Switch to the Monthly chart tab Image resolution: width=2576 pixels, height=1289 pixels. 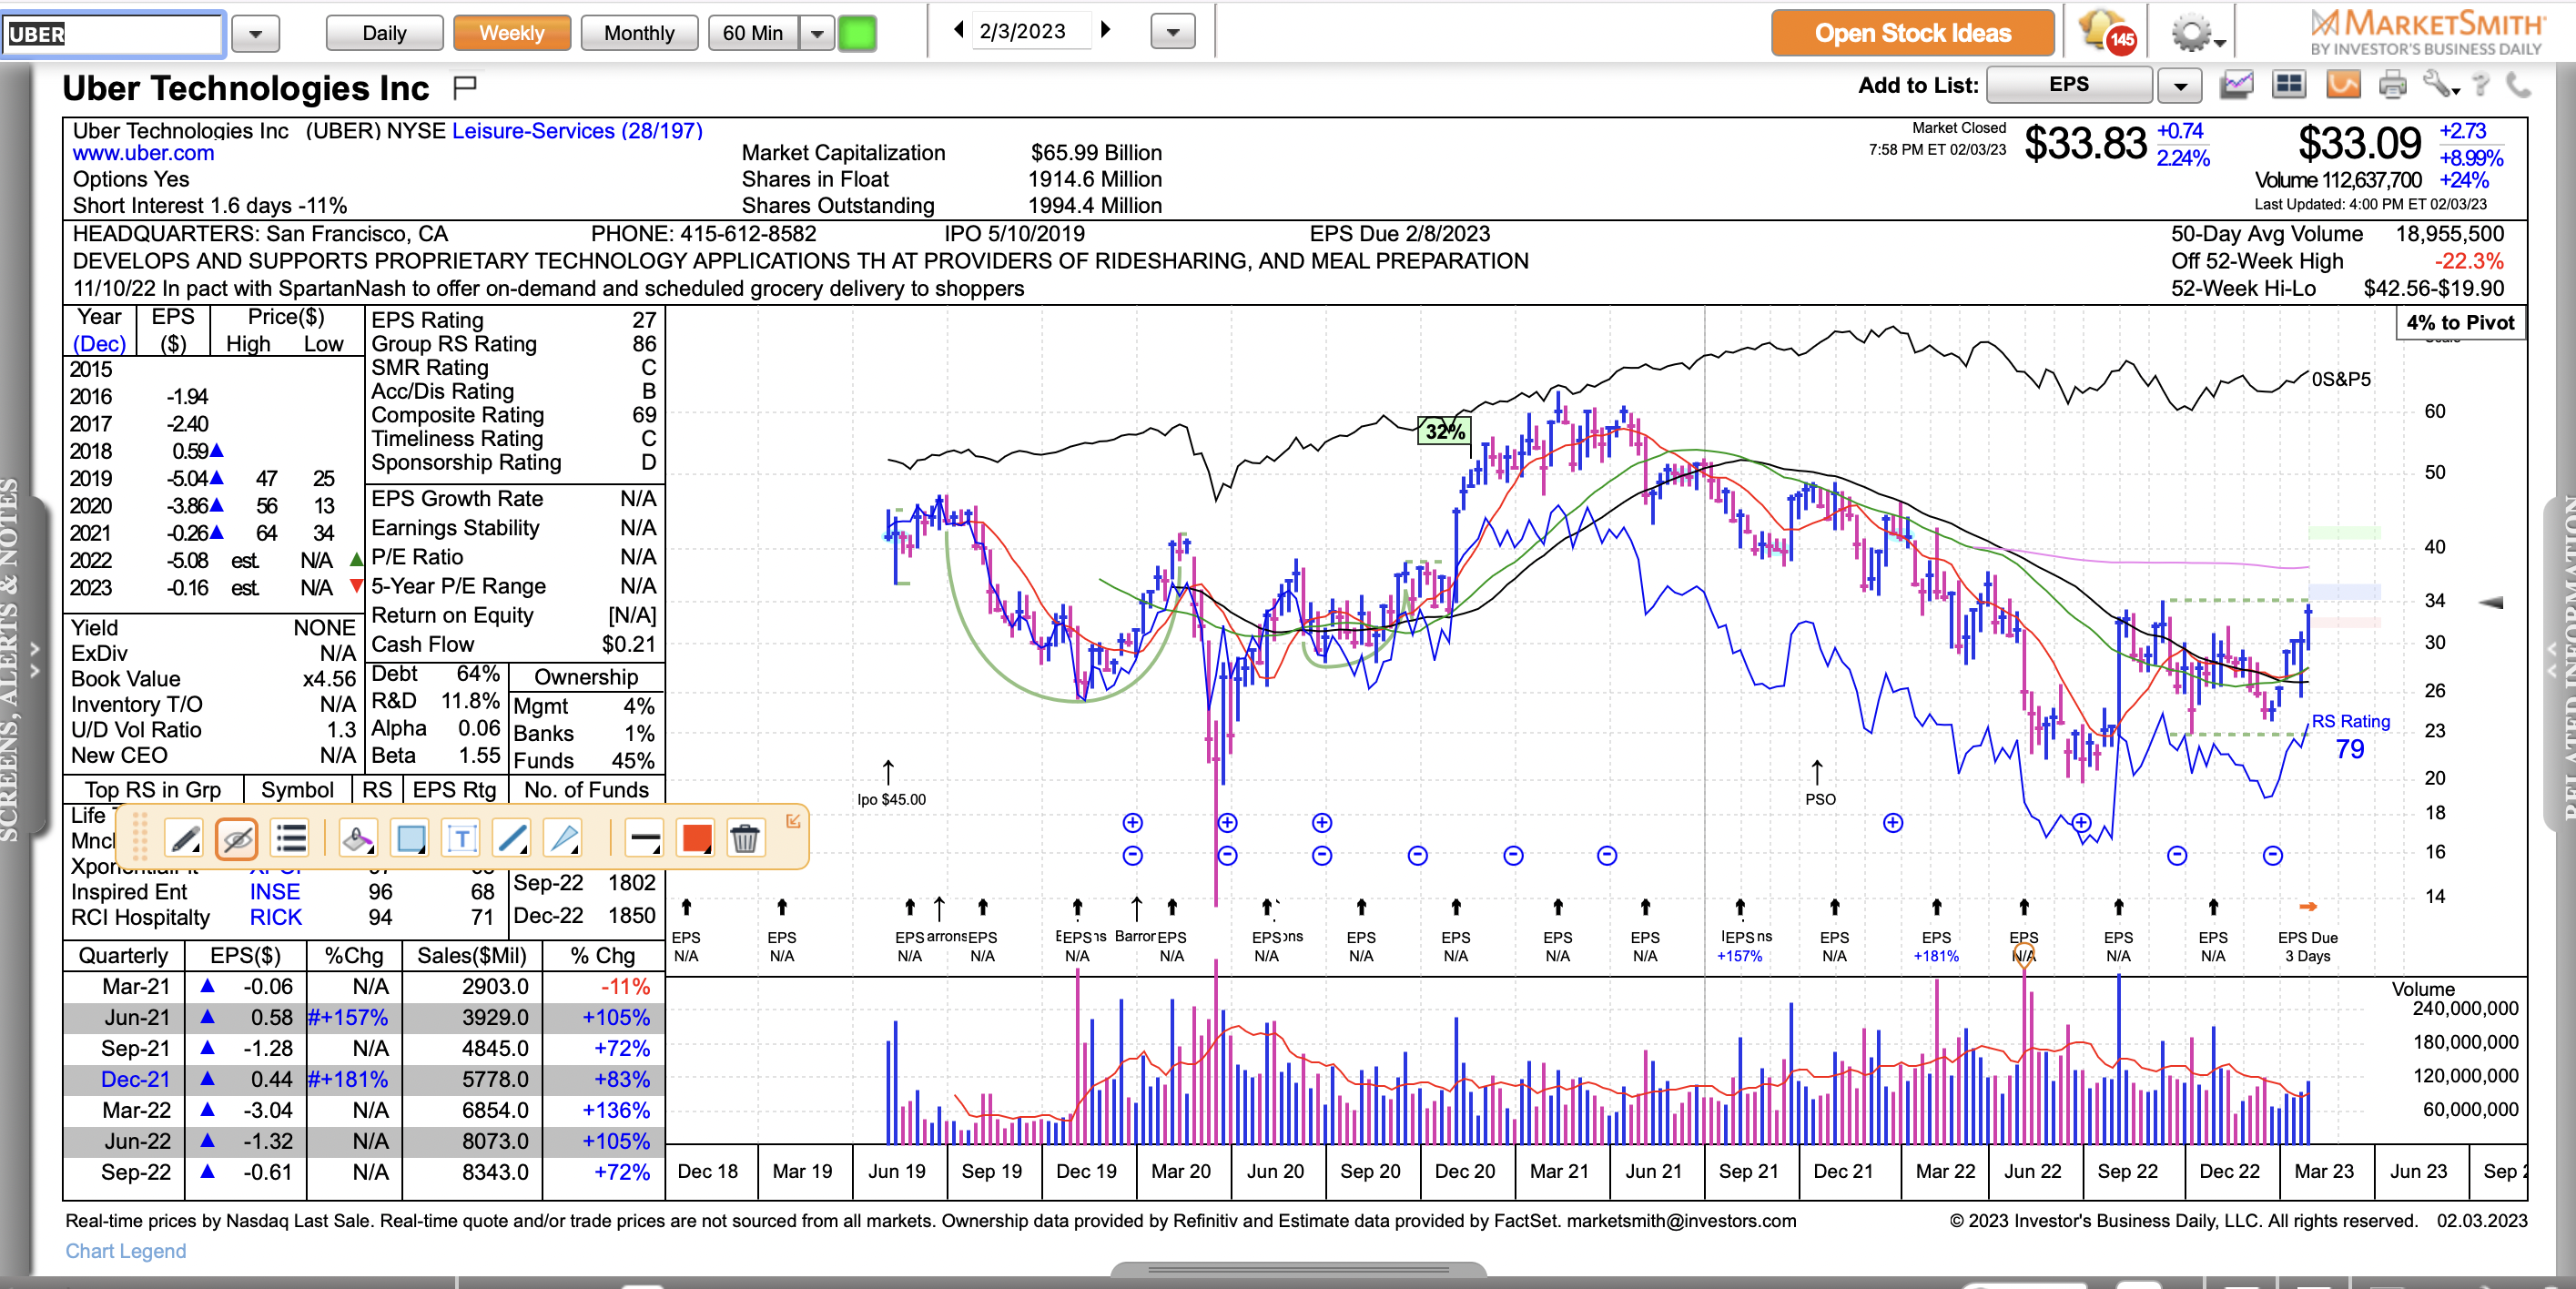[639, 33]
